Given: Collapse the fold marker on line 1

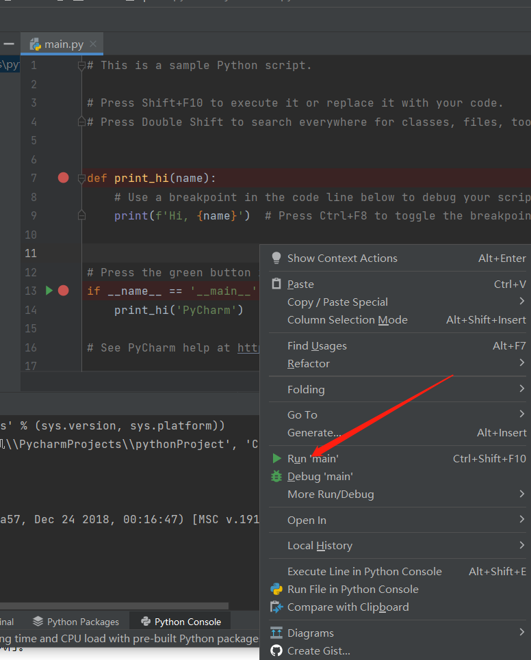Looking at the screenshot, I should pyautogui.click(x=81, y=66).
